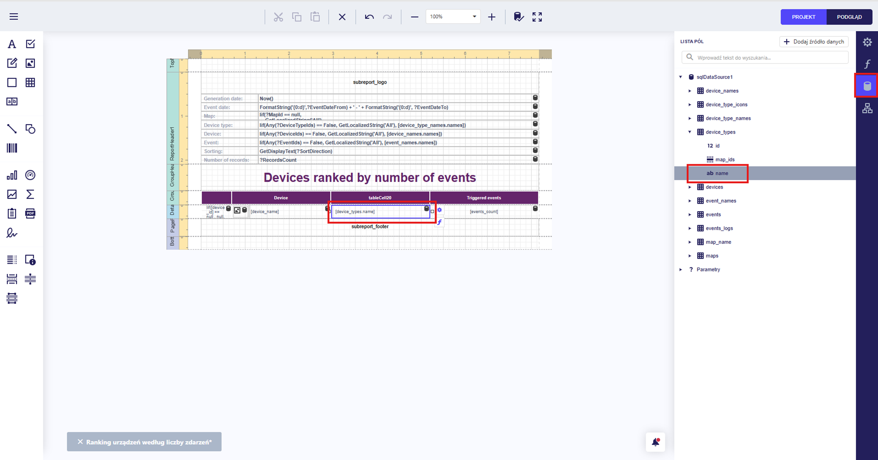The width and height of the screenshot is (878, 460).
Task: Open the Report Explorer panel icon
Action: tap(867, 108)
